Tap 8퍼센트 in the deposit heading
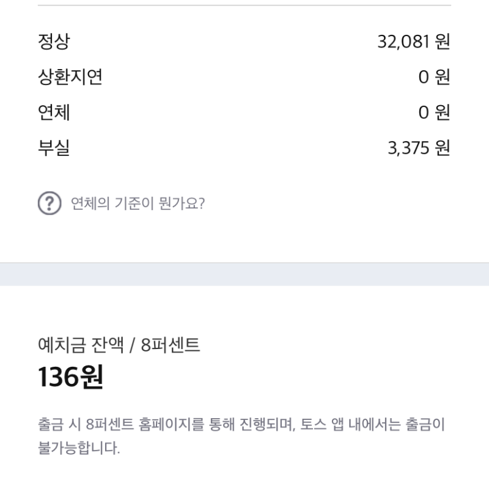Viewport: 489px width, 489px height. [171, 345]
